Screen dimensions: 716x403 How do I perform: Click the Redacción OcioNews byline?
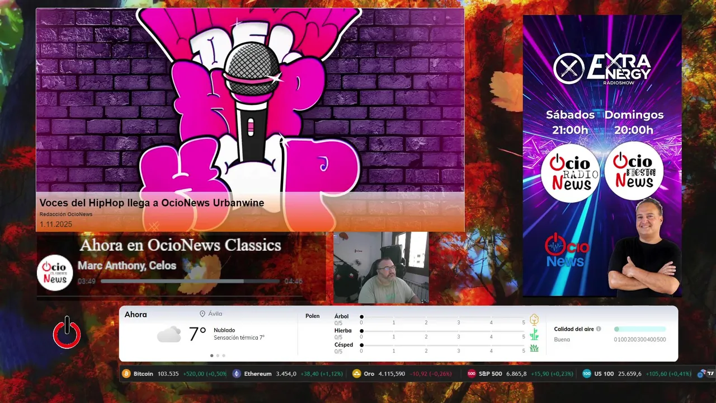(x=66, y=214)
